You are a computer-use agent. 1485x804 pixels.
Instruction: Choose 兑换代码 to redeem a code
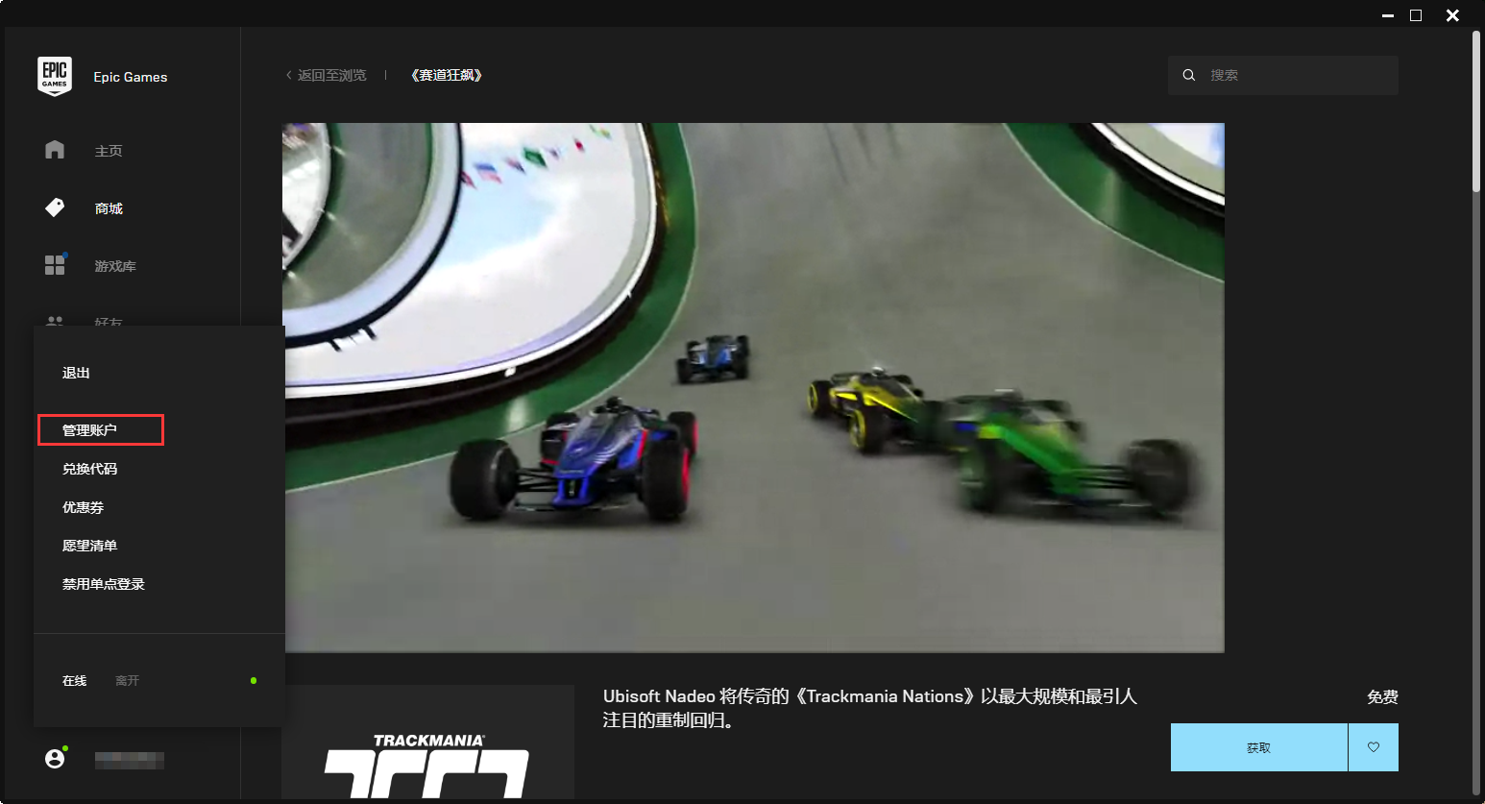(x=89, y=469)
